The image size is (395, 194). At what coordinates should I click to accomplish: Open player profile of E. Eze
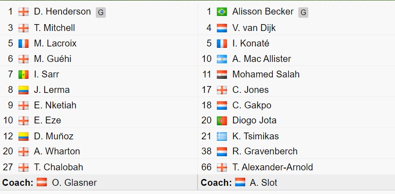pos(47,120)
